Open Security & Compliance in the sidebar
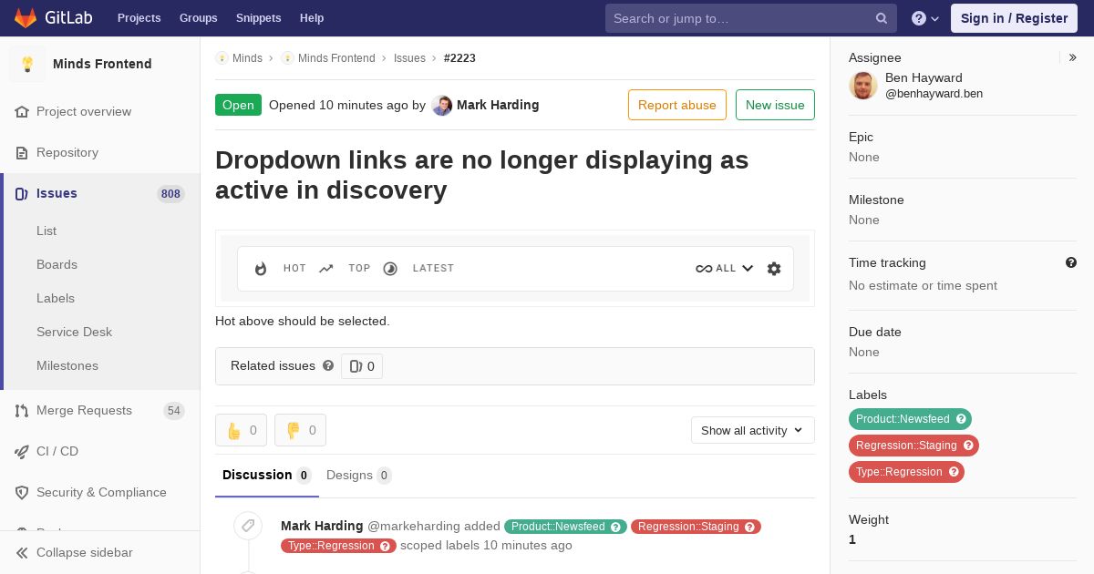Image resolution: width=1094 pixels, height=574 pixels. pyautogui.click(x=100, y=492)
